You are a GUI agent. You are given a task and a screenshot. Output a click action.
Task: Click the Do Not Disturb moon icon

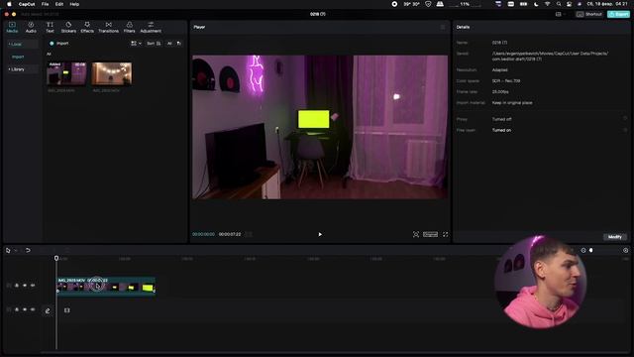click(x=536, y=4)
